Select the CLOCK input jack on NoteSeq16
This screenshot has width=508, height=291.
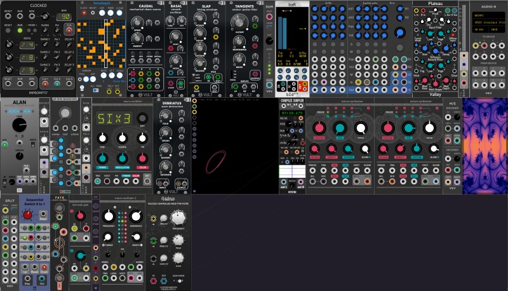pos(84,13)
